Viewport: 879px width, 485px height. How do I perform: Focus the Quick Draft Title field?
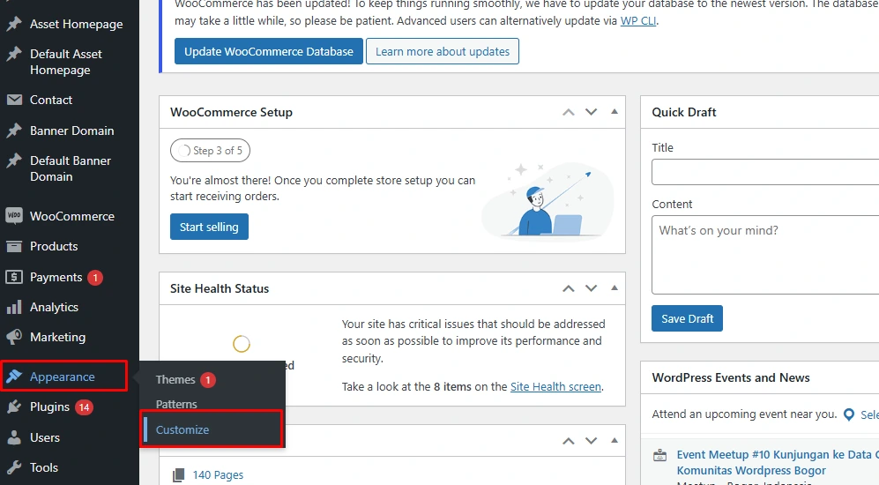tap(765, 172)
